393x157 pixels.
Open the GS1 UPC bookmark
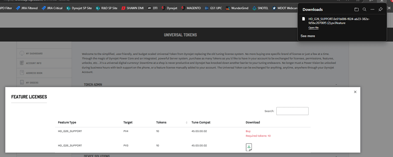pyautogui.click(x=213, y=8)
